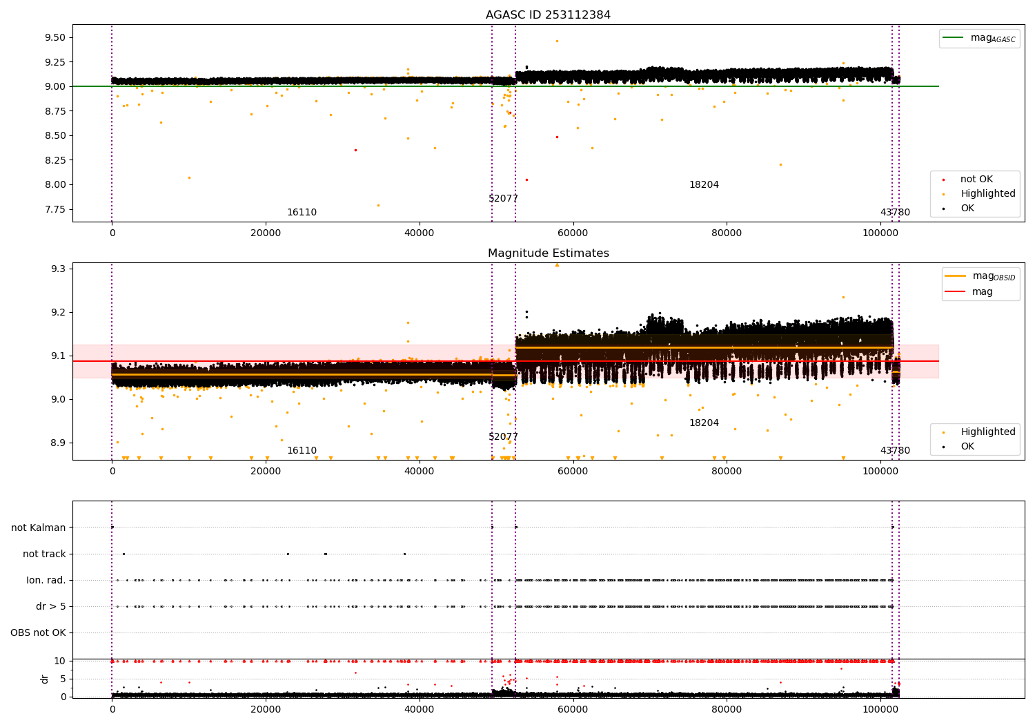Click the 10 tick on the dr axis
Screen dimensions: 1035x725
point(61,661)
